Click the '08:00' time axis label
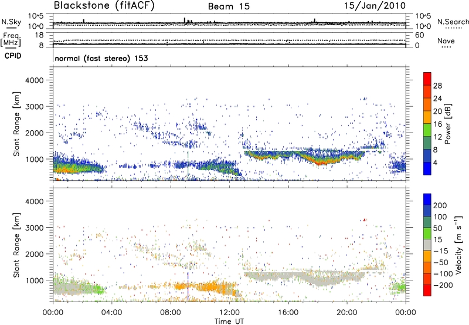Screen dimensions: 469x325 pyautogui.click(x=171, y=313)
